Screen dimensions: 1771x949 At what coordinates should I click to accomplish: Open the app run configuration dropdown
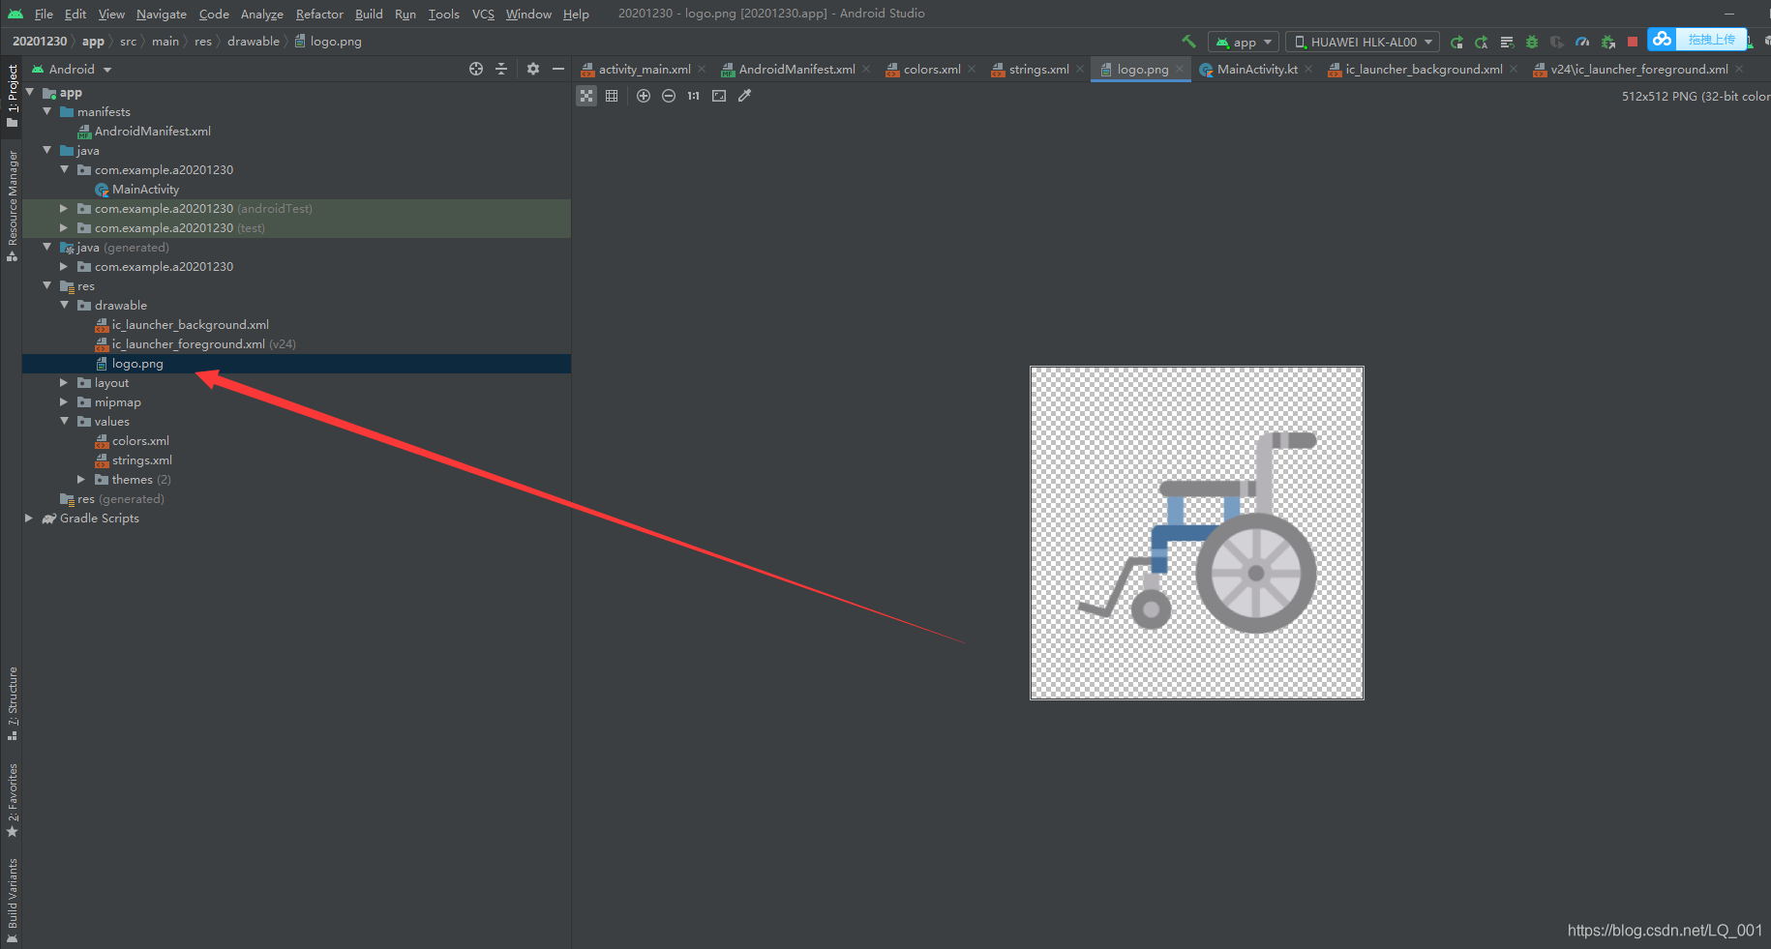[1244, 42]
